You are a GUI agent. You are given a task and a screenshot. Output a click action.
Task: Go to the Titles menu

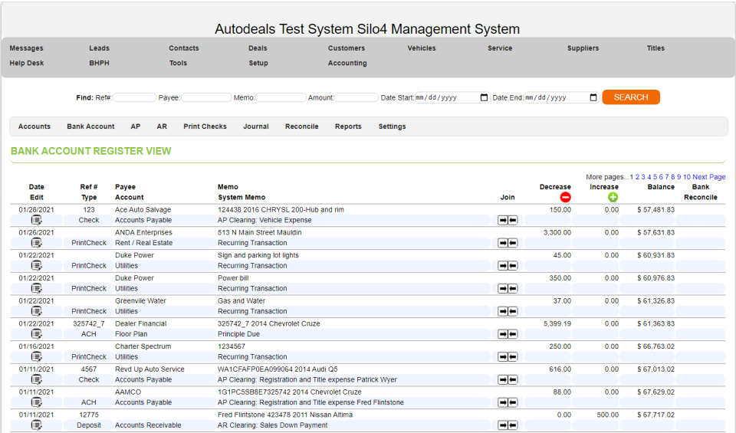tap(655, 48)
